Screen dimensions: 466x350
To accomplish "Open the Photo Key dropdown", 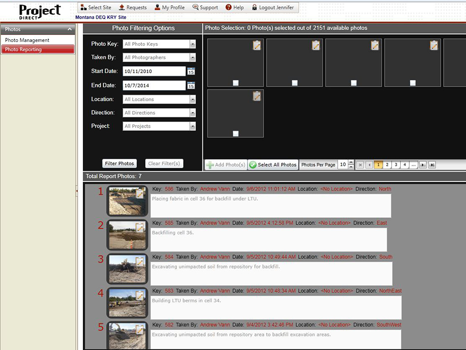I will coord(193,44).
